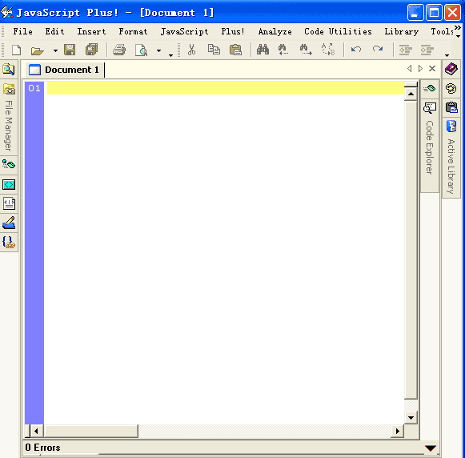Click the Paste clipboard icon
This screenshot has width=465, height=458.
click(x=236, y=50)
